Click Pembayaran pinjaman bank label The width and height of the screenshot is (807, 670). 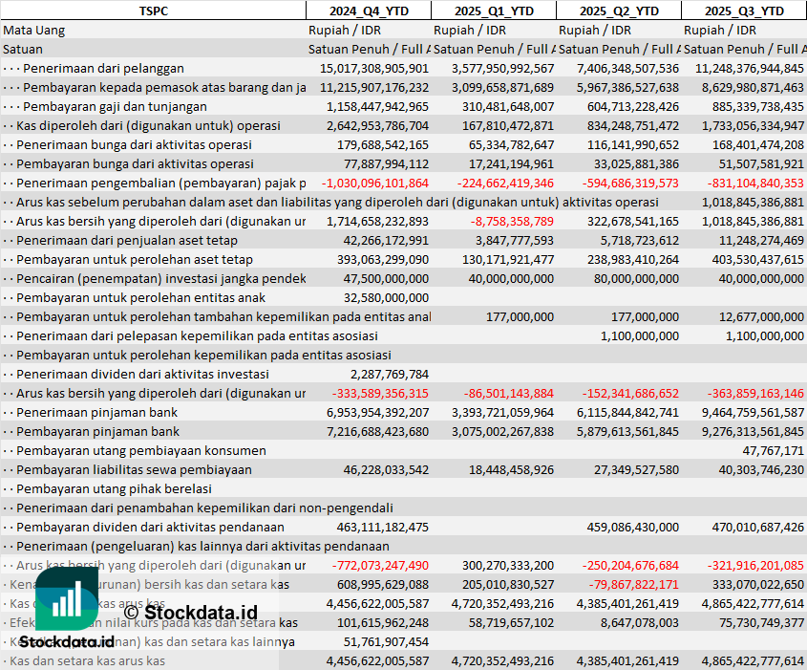[97, 432]
